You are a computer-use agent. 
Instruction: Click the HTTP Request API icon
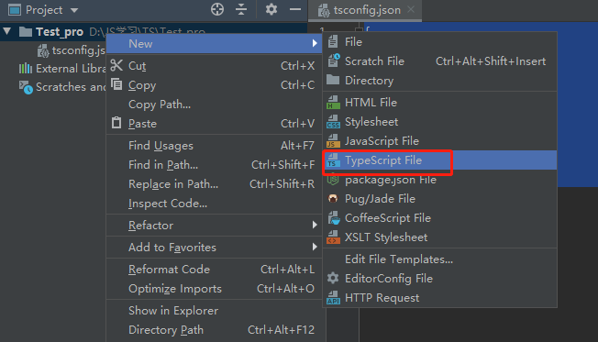click(333, 298)
